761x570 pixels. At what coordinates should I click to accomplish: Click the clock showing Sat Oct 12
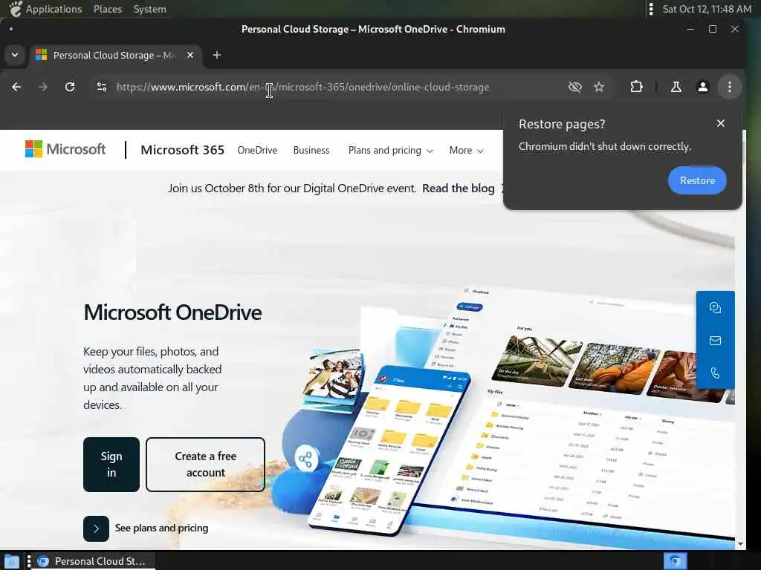pyautogui.click(x=707, y=9)
